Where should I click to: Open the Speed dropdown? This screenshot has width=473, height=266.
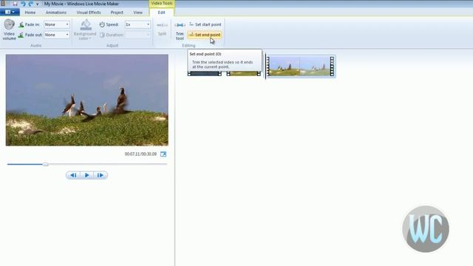[137, 24]
